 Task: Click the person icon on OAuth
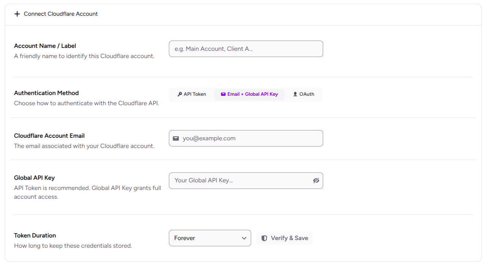(x=295, y=94)
